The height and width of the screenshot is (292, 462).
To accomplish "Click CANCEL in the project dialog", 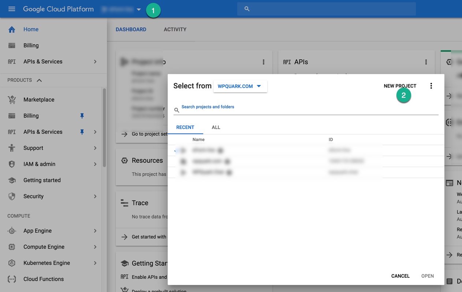I will [x=400, y=276].
